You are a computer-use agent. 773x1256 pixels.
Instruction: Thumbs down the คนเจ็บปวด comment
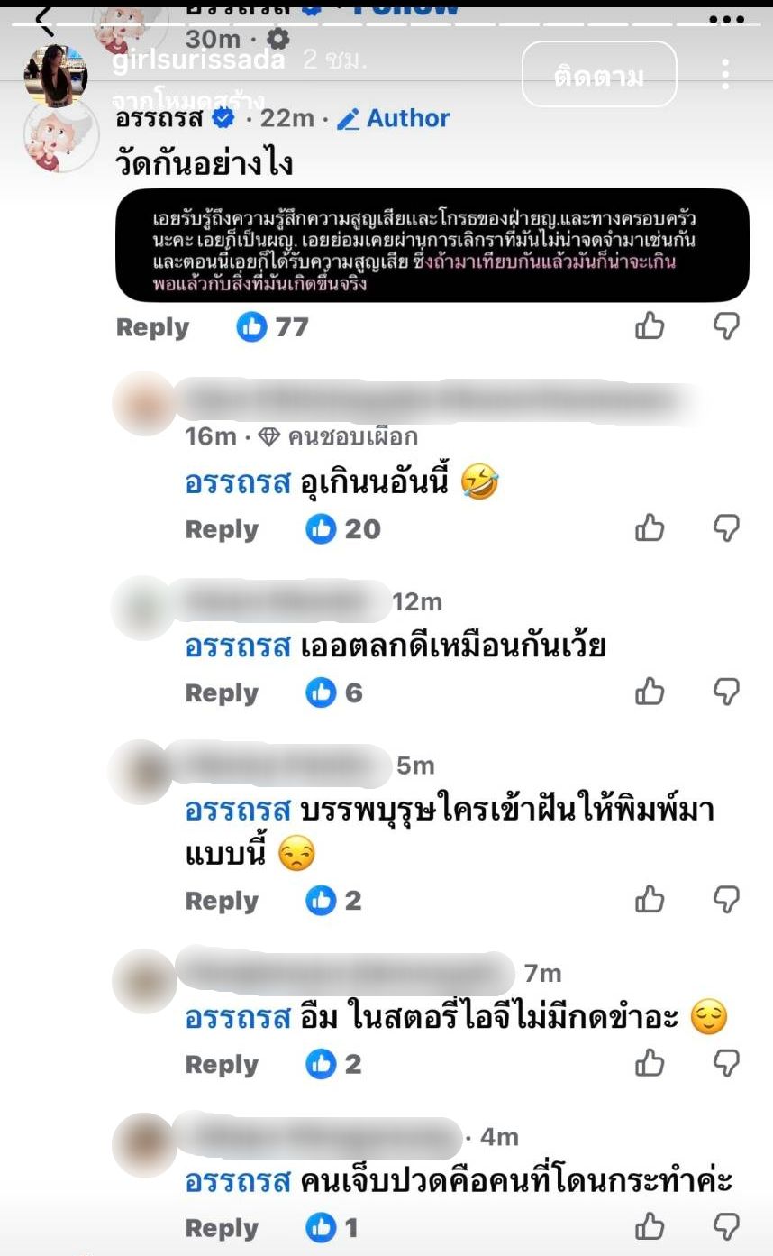pos(726,1227)
